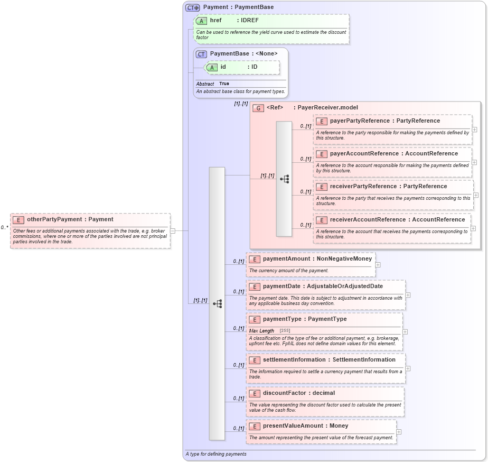Click the A attribute icon next to id
Screen dimensions: 488x462
coord(212,67)
